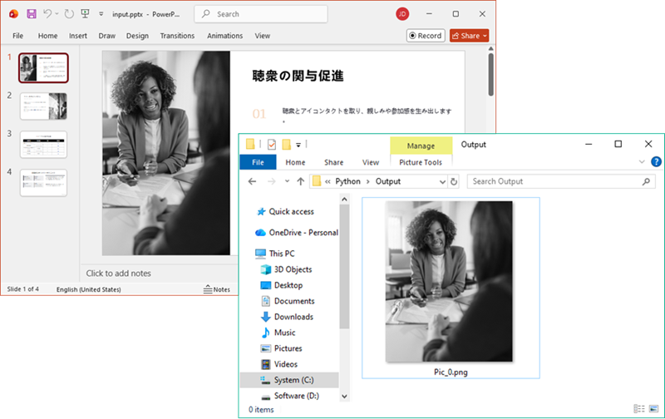Open Explorer's Share tab
Viewport: 665px width, 419px height.
pyautogui.click(x=334, y=162)
